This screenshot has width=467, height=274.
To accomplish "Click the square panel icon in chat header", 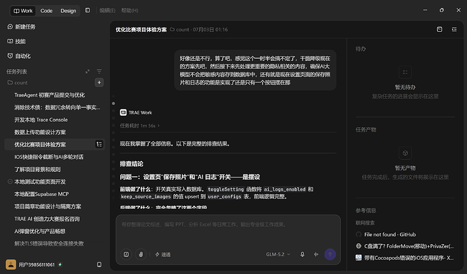I will (440, 29).
